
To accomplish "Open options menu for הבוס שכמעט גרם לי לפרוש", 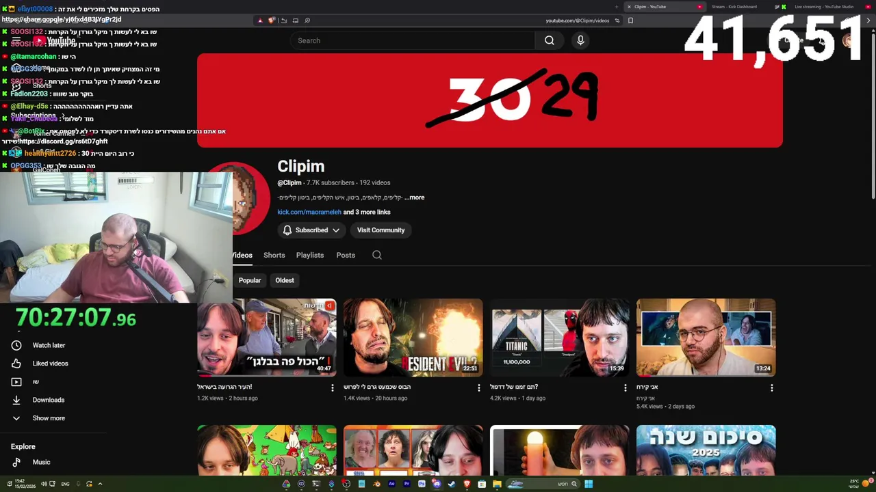I will [479, 387].
